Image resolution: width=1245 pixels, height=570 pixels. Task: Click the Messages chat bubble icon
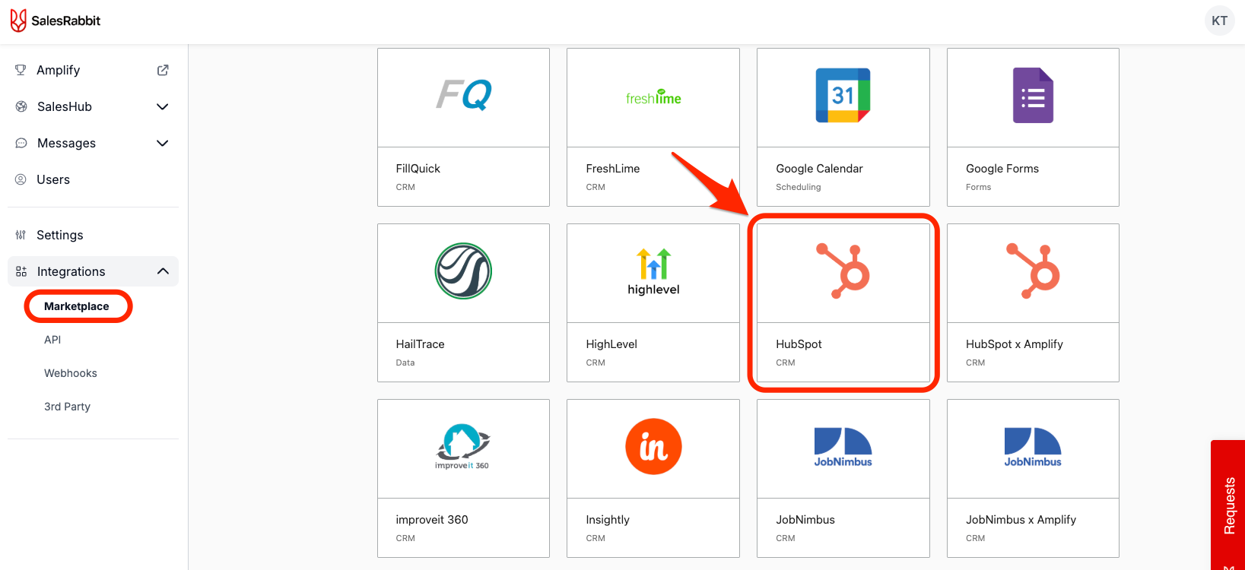(x=21, y=143)
